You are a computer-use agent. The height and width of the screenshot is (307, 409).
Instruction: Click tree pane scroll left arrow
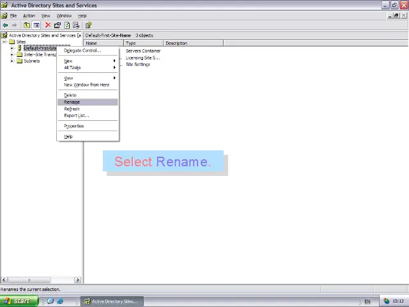4,280
